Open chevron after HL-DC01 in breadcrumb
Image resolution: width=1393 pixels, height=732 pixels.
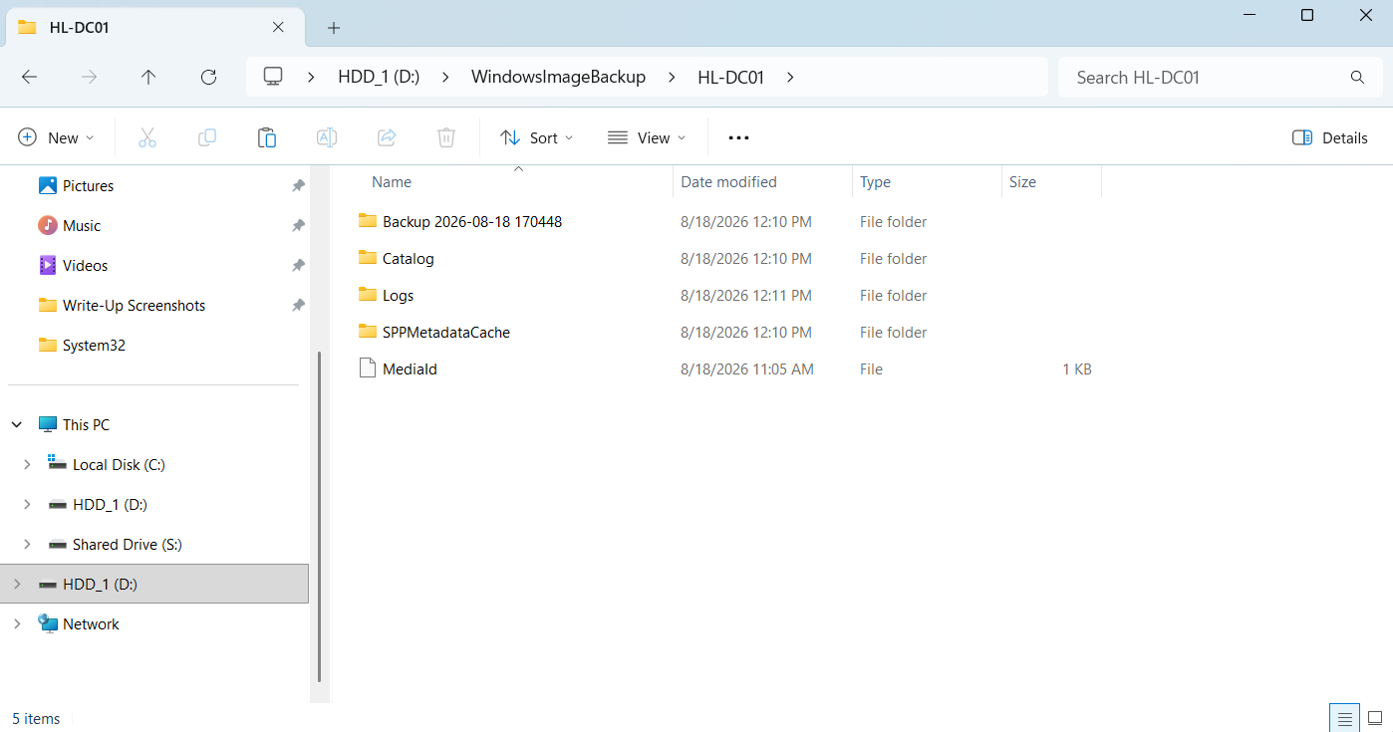(790, 77)
